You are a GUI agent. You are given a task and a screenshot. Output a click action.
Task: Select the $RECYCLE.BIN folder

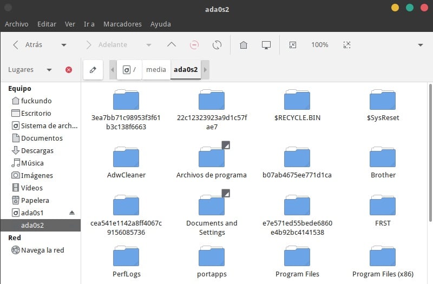297,105
